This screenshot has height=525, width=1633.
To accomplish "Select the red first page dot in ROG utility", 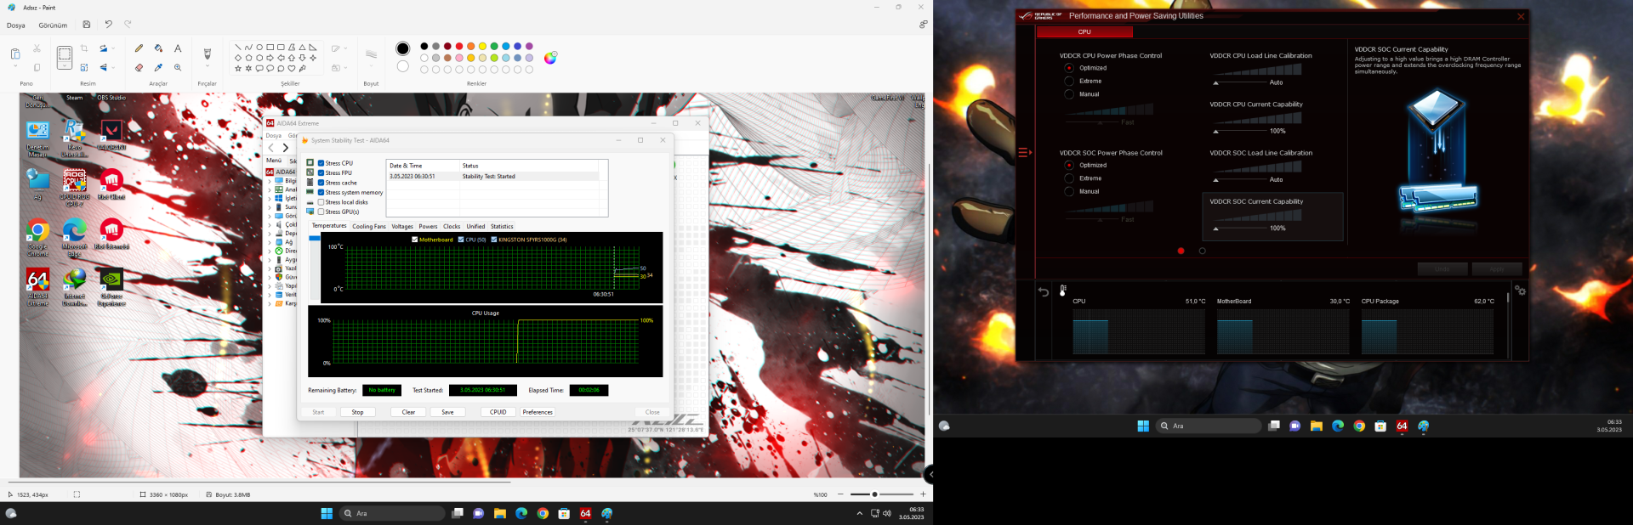I will (1181, 251).
